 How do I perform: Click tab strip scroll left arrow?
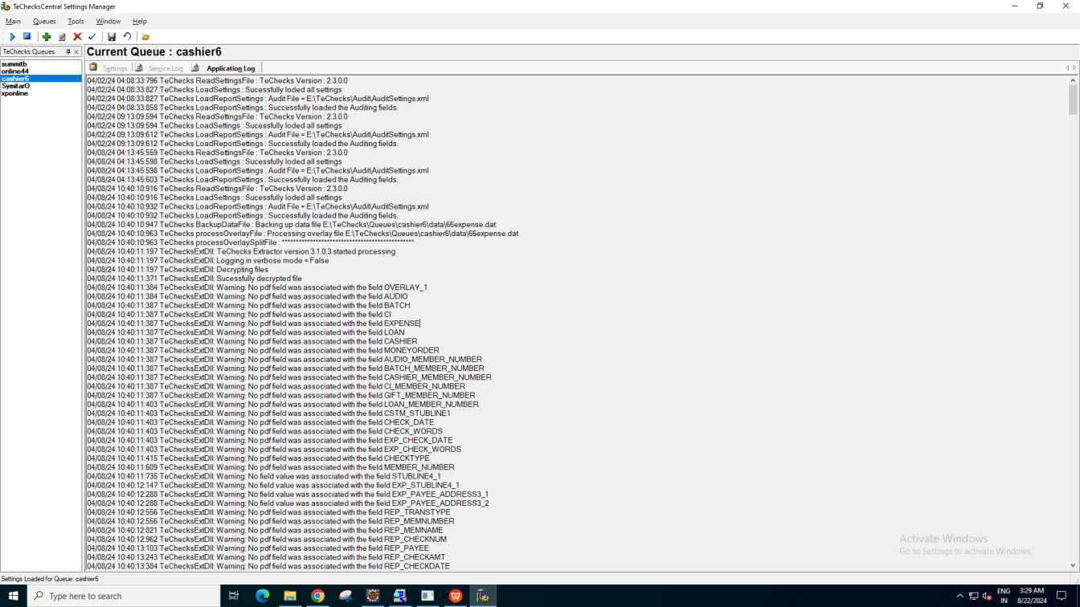click(x=1067, y=68)
